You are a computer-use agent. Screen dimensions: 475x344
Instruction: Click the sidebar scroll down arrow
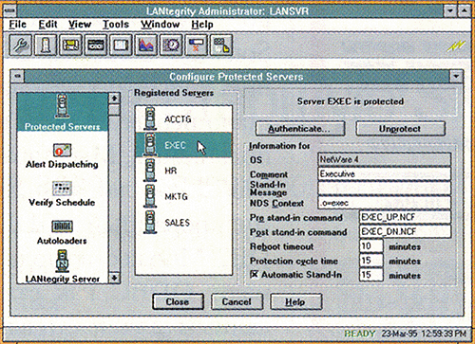click(x=114, y=278)
